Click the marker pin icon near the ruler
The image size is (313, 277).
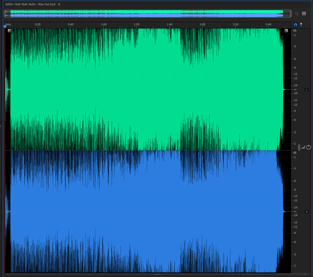301,25
